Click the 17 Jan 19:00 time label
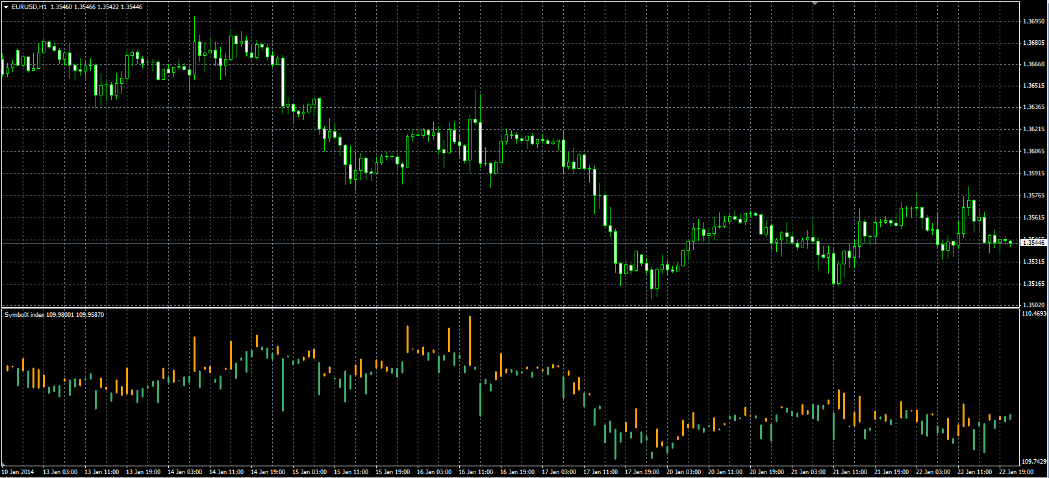The height and width of the screenshot is (478, 1049). click(642, 472)
